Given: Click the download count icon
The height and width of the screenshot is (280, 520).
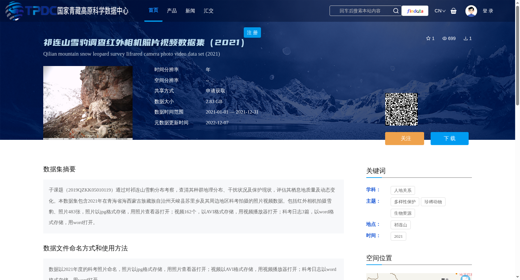Looking at the screenshot, I should 466,38.
